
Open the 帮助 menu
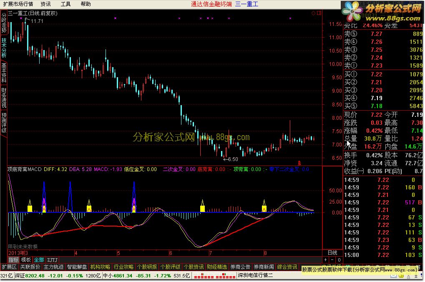point(86,4)
